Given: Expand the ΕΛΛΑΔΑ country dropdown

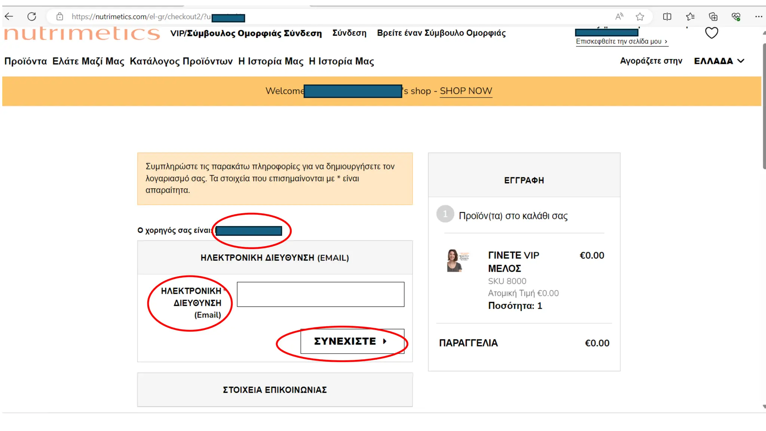Looking at the screenshot, I should (x=719, y=61).
